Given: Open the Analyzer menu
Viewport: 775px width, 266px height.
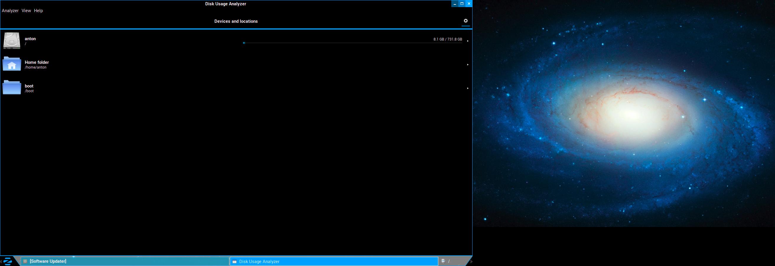Looking at the screenshot, I should tap(10, 11).
